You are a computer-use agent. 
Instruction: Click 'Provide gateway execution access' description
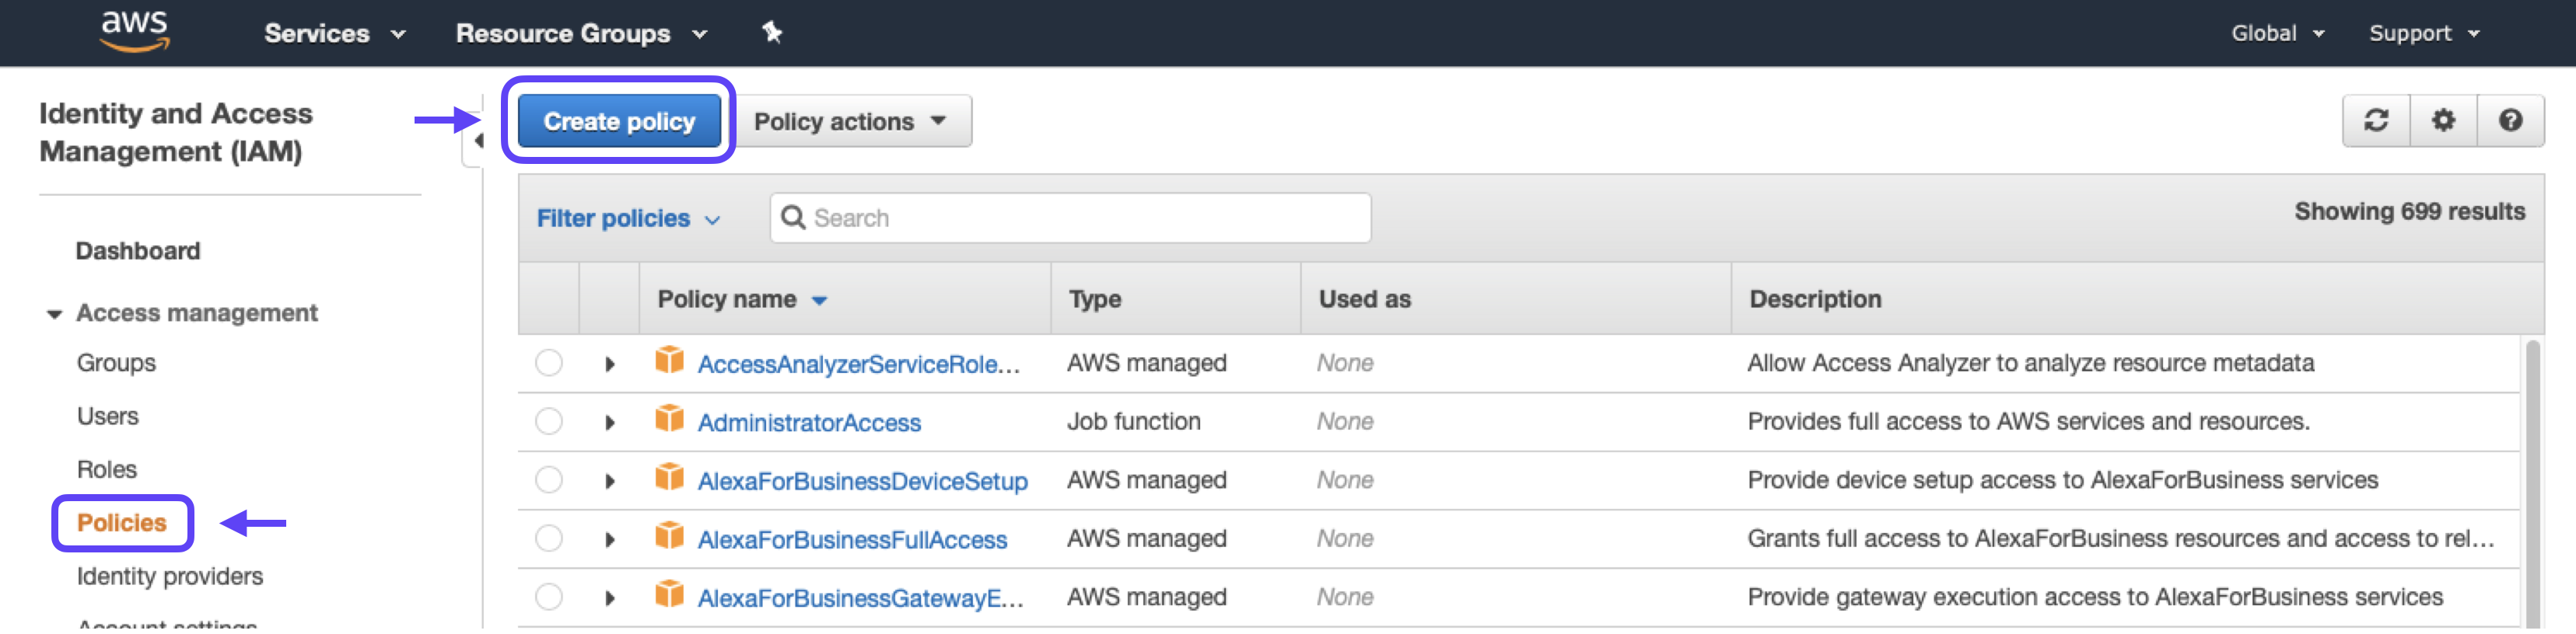[2095, 597]
